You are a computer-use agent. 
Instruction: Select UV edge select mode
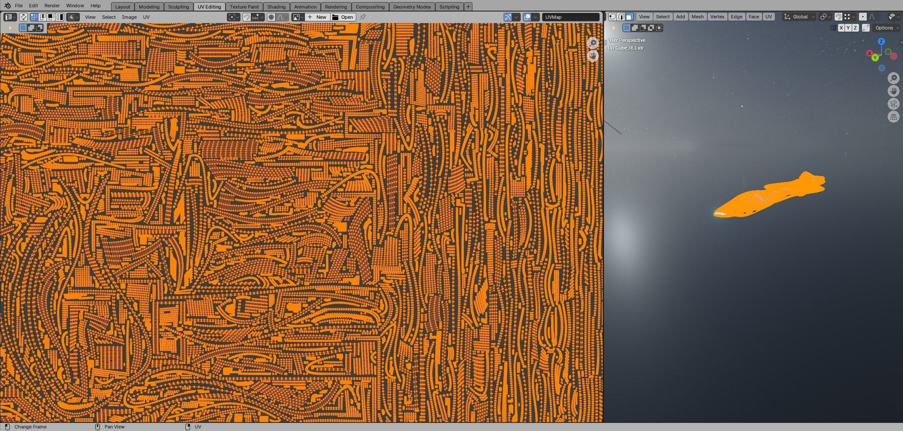[43, 17]
